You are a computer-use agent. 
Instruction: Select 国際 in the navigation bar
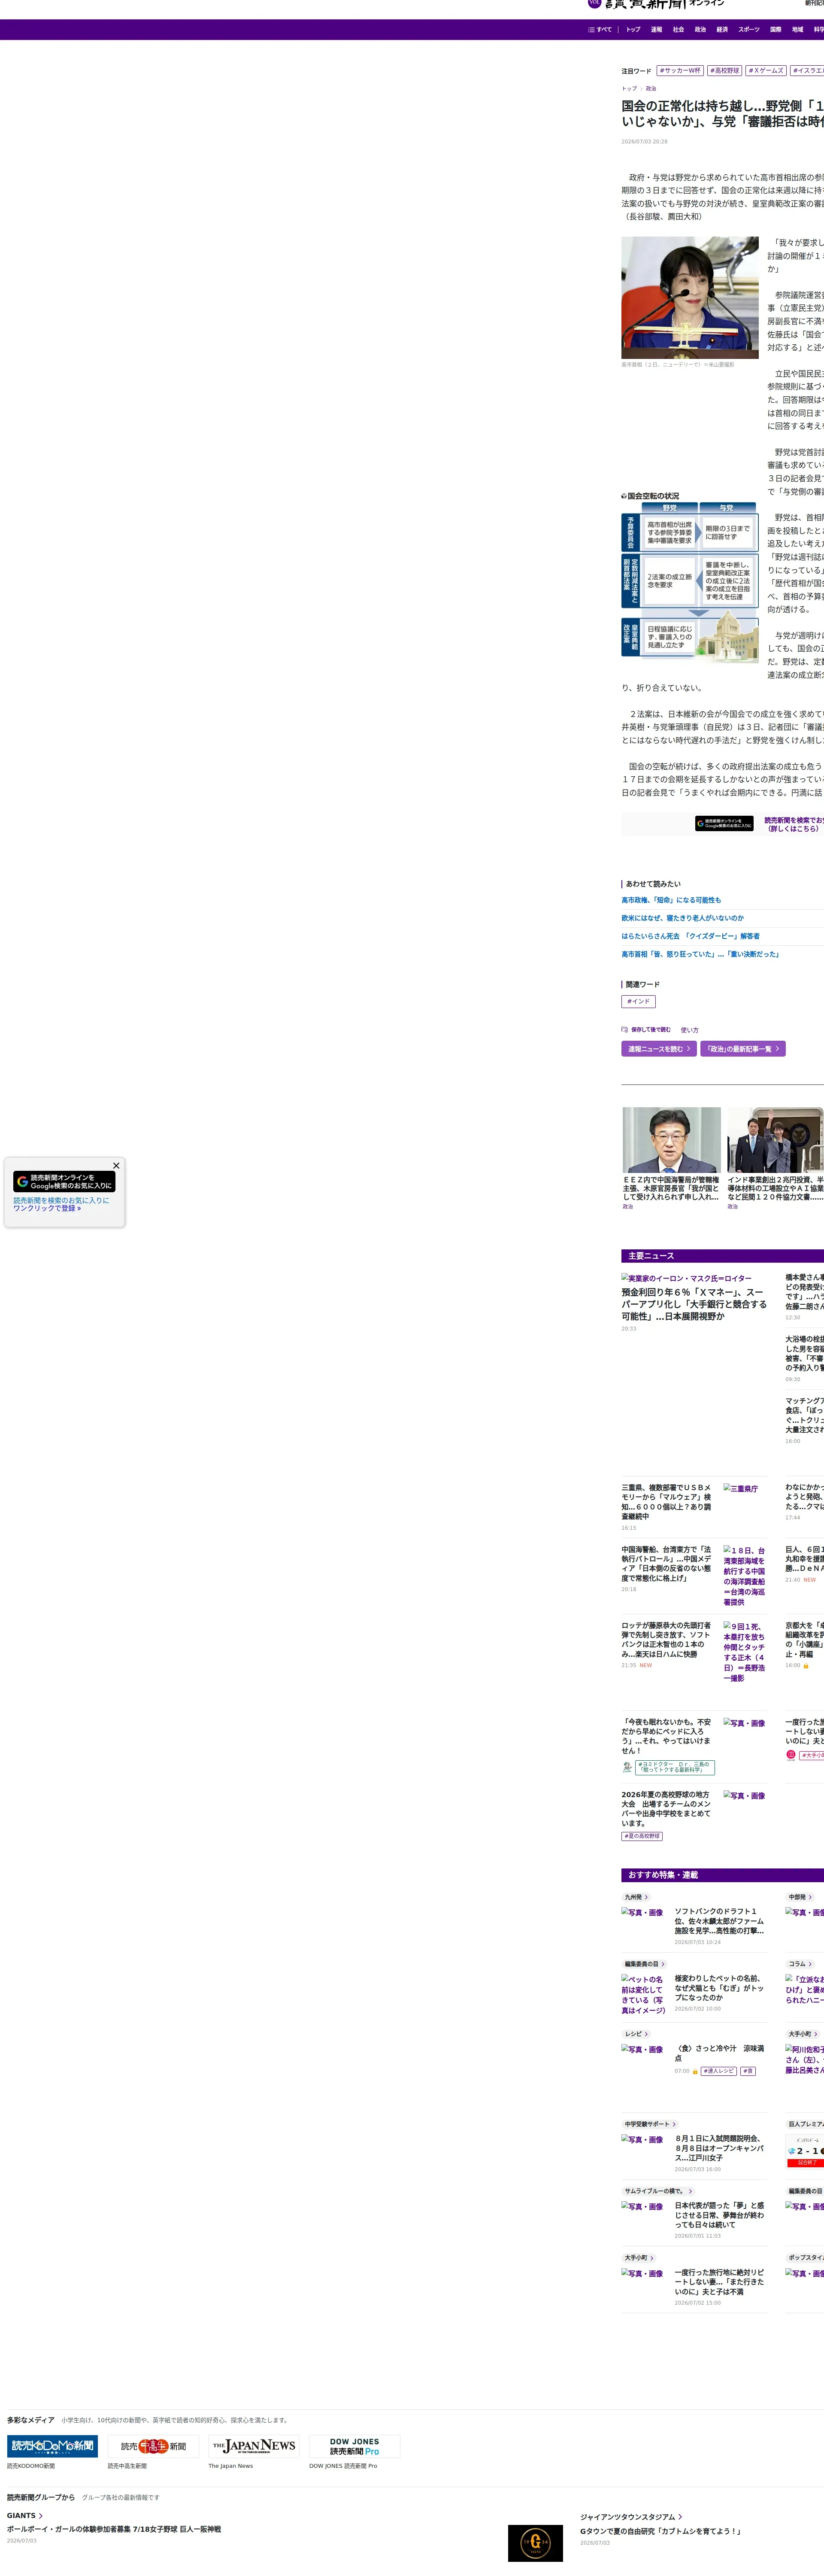click(775, 30)
